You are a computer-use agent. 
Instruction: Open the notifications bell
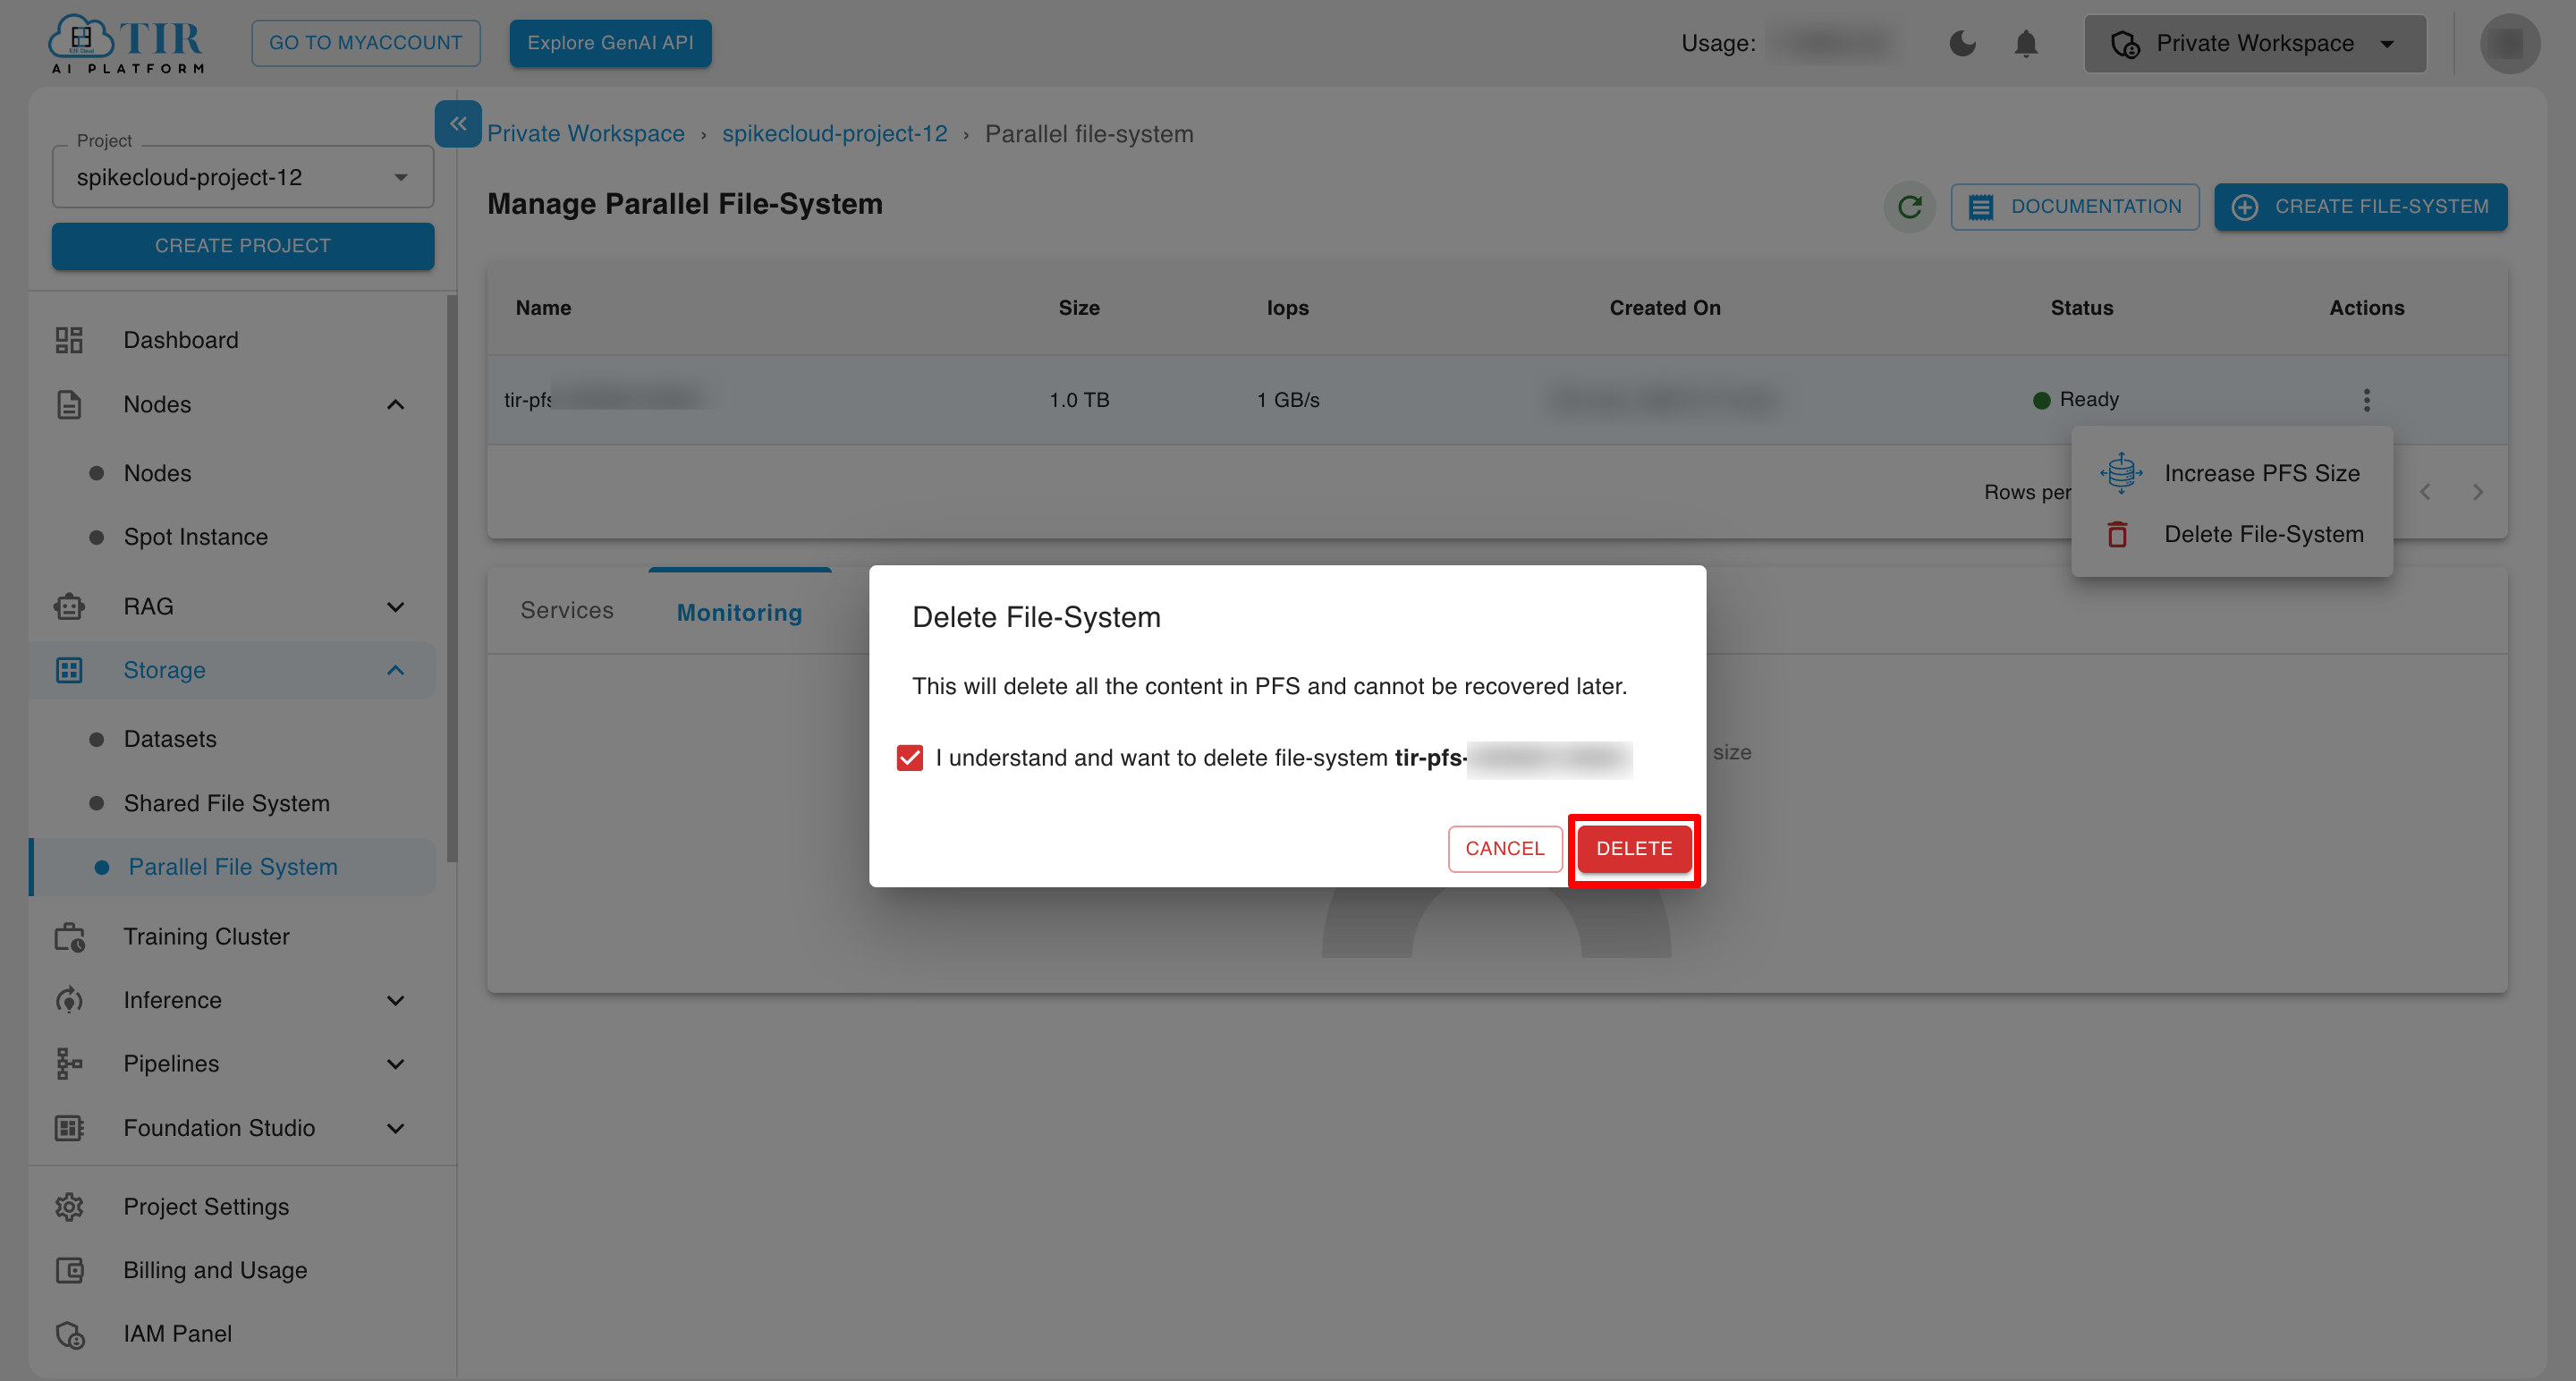(2025, 43)
